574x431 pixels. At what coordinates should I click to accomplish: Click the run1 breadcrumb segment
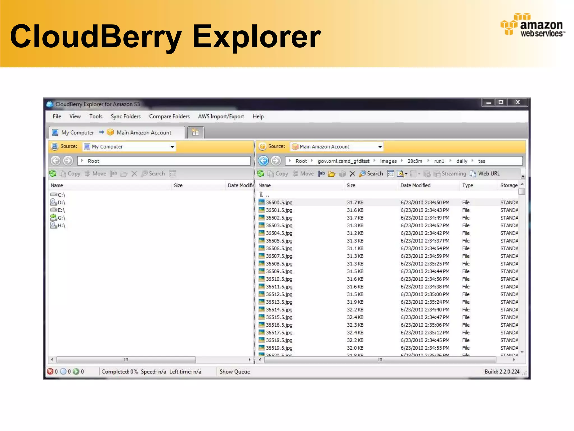439,161
